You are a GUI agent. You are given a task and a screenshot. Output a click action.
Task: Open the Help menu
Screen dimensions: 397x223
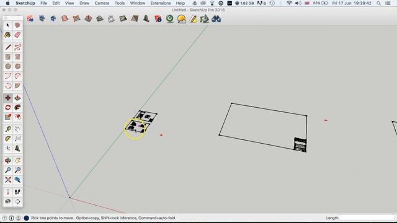tap(181, 3)
